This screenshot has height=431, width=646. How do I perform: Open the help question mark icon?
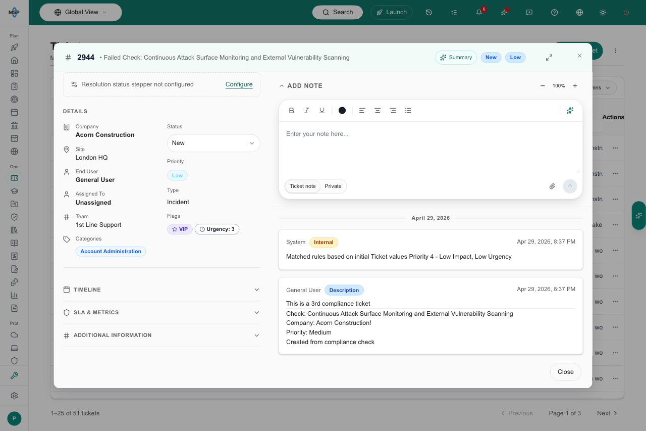[x=554, y=12]
